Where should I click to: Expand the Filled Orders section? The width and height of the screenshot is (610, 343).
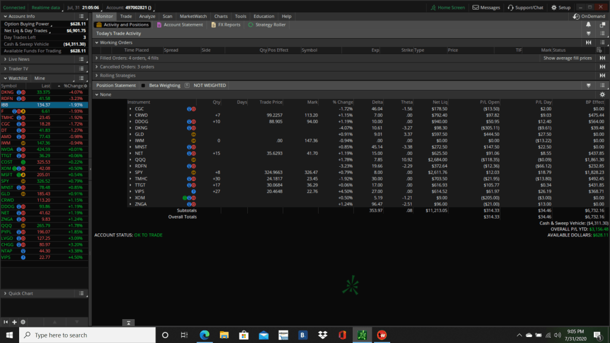pyautogui.click(x=97, y=58)
